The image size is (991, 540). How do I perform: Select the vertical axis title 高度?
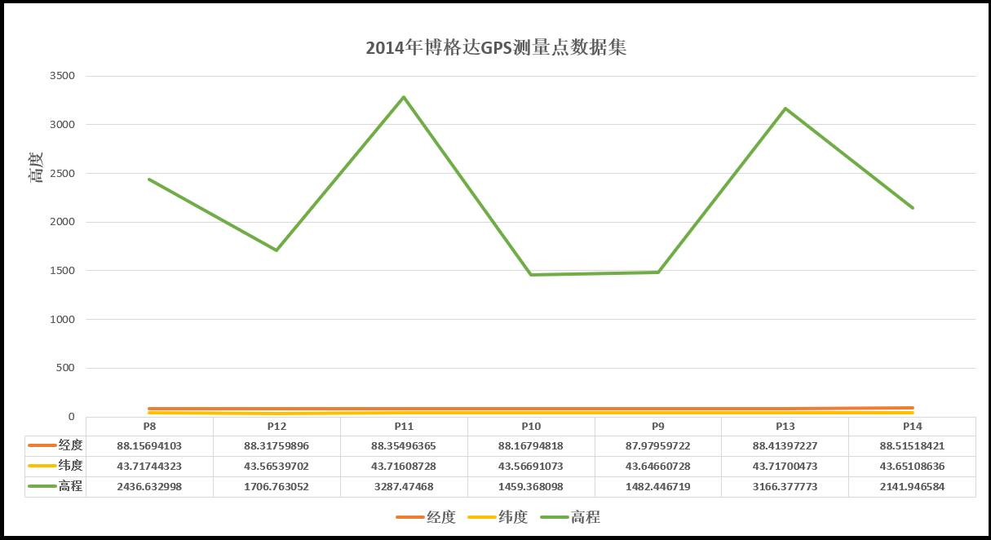38,167
